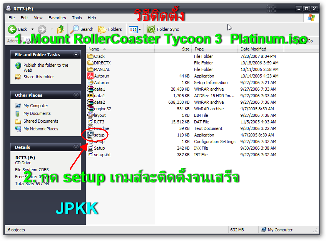Click the 632 MB status bar entry
Screen dimensions: 326x241
tap(237, 230)
